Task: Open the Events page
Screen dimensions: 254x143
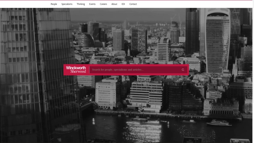Action: 92,4
